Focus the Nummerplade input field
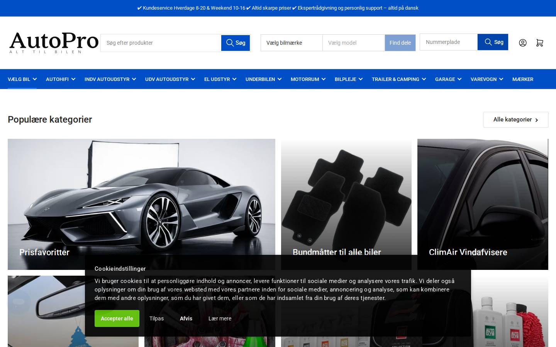The height and width of the screenshot is (347, 556). point(449,42)
